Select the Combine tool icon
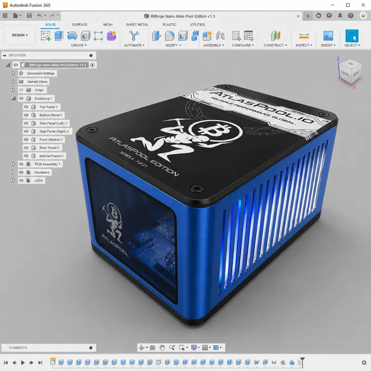Image resolution: width=371 pixels, height=371 pixels. [195, 36]
